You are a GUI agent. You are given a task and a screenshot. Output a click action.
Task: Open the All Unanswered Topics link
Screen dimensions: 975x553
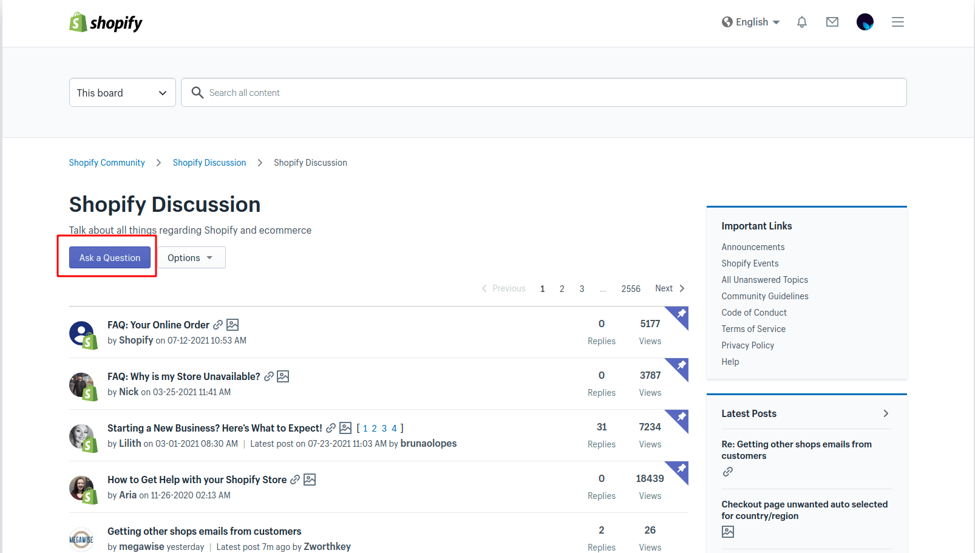pyautogui.click(x=764, y=280)
